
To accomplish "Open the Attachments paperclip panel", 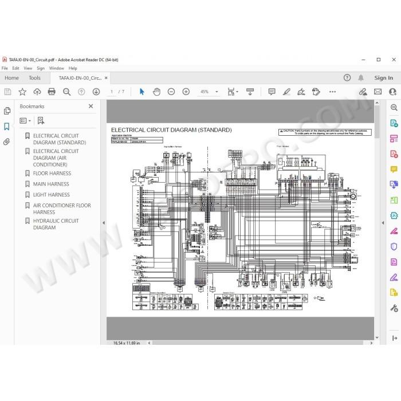I will pyautogui.click(x=7, y=141).
